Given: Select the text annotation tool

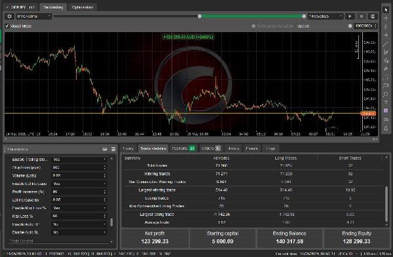Looking at the screenshot, I should pyautogui.click(x=386, y=103).
